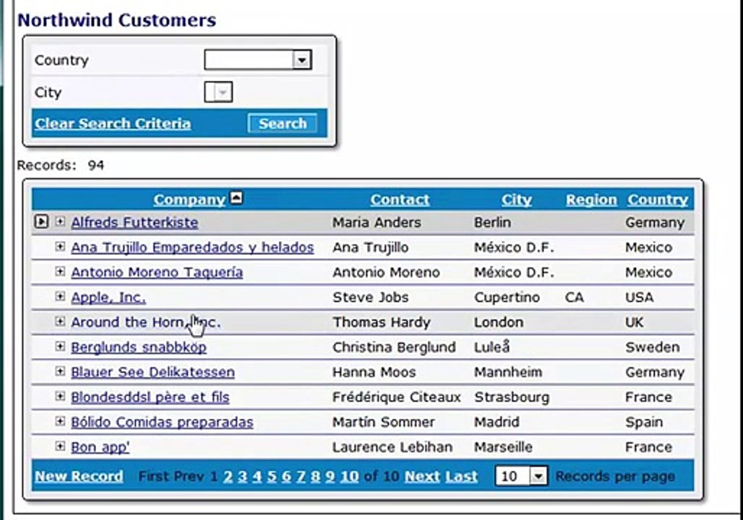Open Apple, Inc. company link
The width and height of the screenshot is (743, 520).
coord(108,297)
